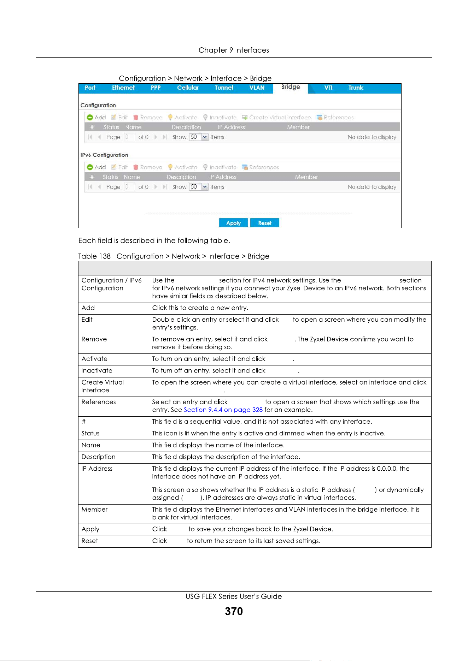468x661 pixels.
Task: Click the active Bridge tab
Action: (291, 88)
